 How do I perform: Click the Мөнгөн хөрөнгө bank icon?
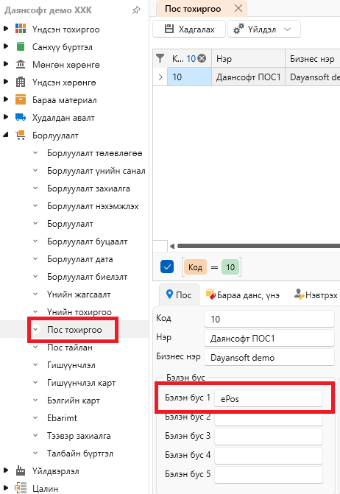(x=21, y=64)
